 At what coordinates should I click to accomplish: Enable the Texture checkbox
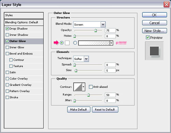click(11, 66)
